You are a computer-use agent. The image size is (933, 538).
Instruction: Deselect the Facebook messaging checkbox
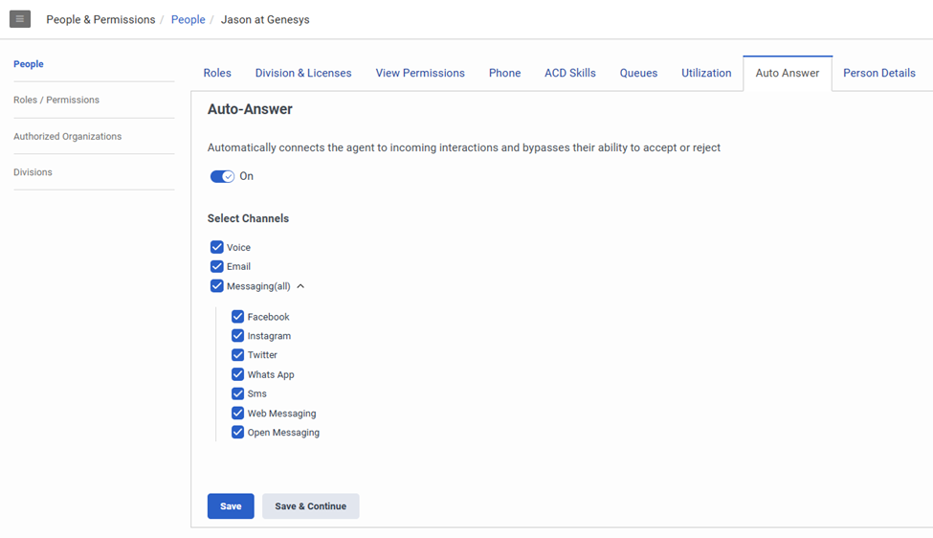tap(238, 317)
